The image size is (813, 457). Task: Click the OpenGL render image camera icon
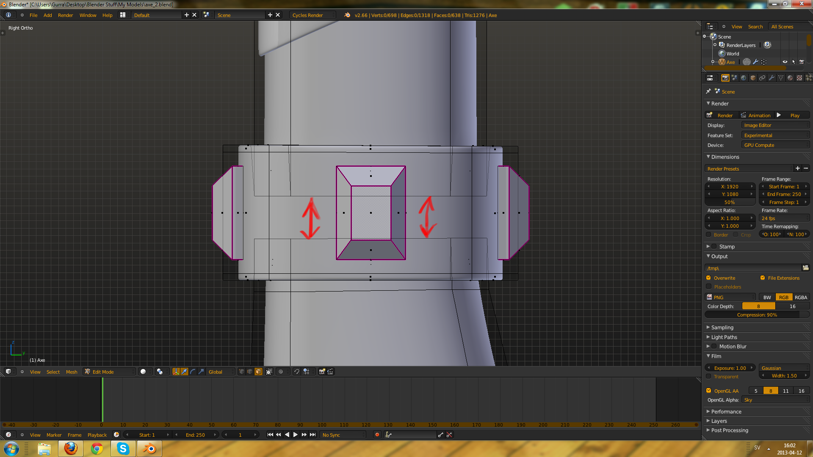pos(322,372)
